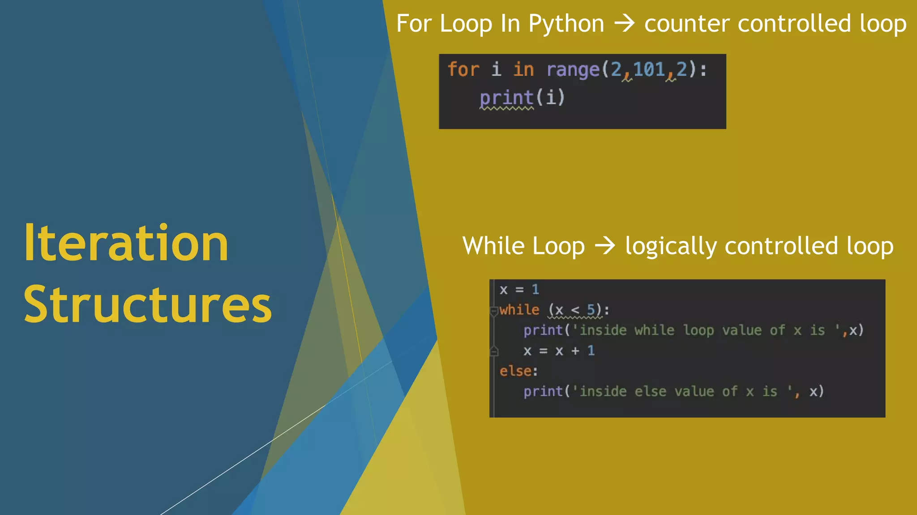Image resolution: width=917 pixels, height=515 pixels.
Task: Click the 'for' keyword in code
Action: pos(463,70)
